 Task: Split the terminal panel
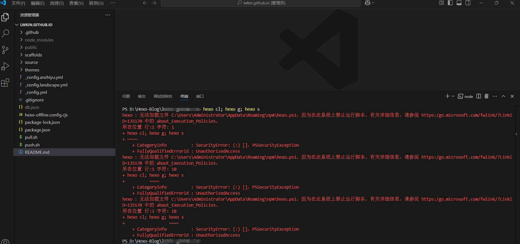(x=479, y=96)
